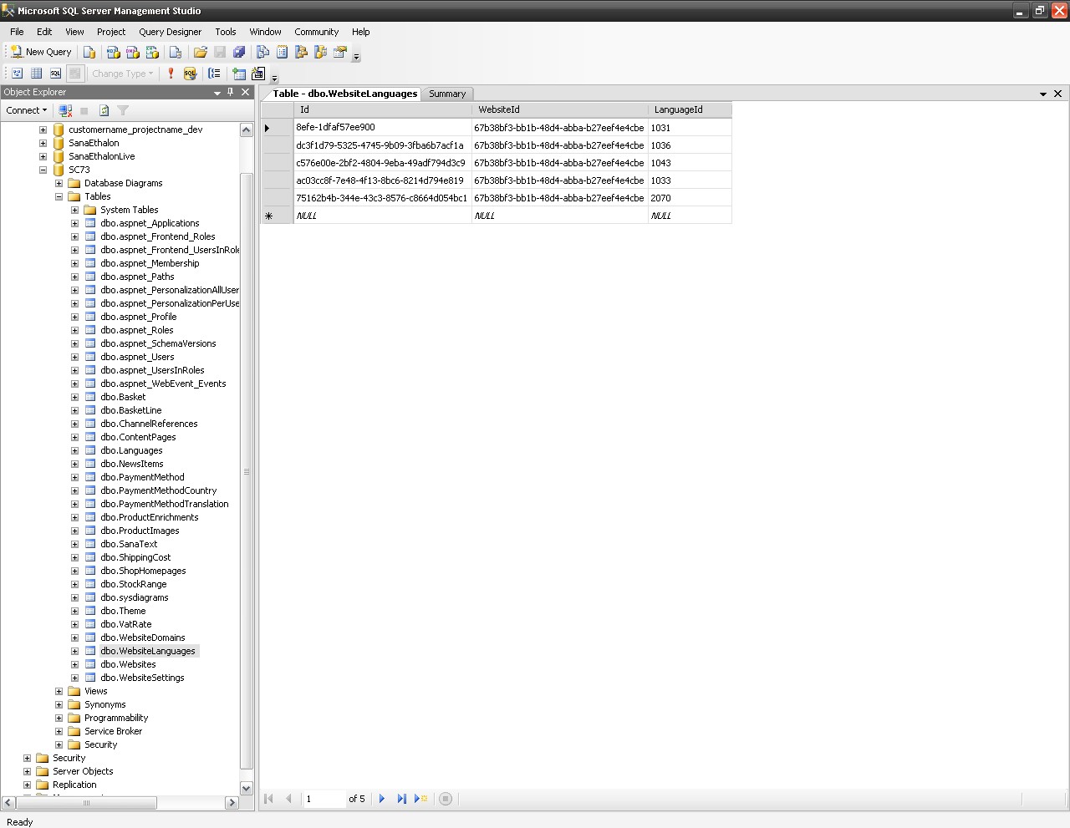This screenshot has width=1070, height=828.
Task: Click the Open File folder icon
Action: [x=201, y=52]
